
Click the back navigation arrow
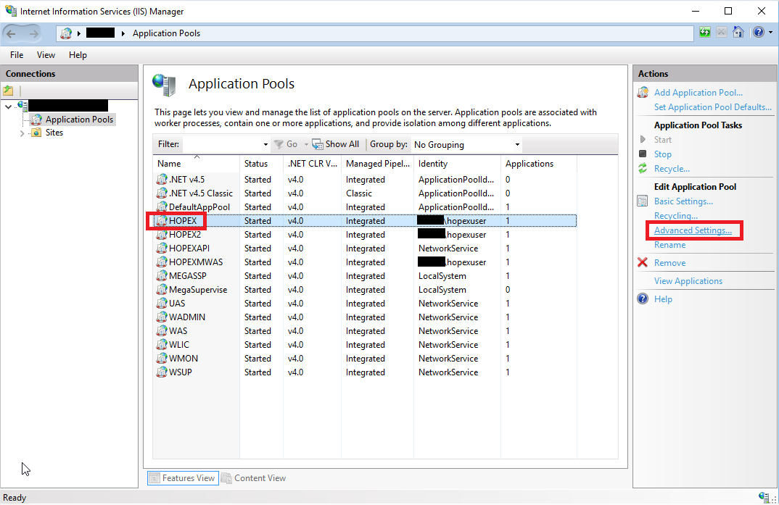point(12,33)
